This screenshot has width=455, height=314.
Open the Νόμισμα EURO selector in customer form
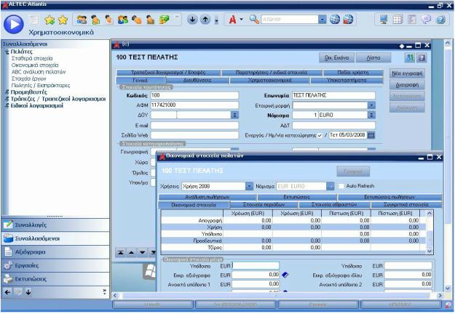coord(371,115)
